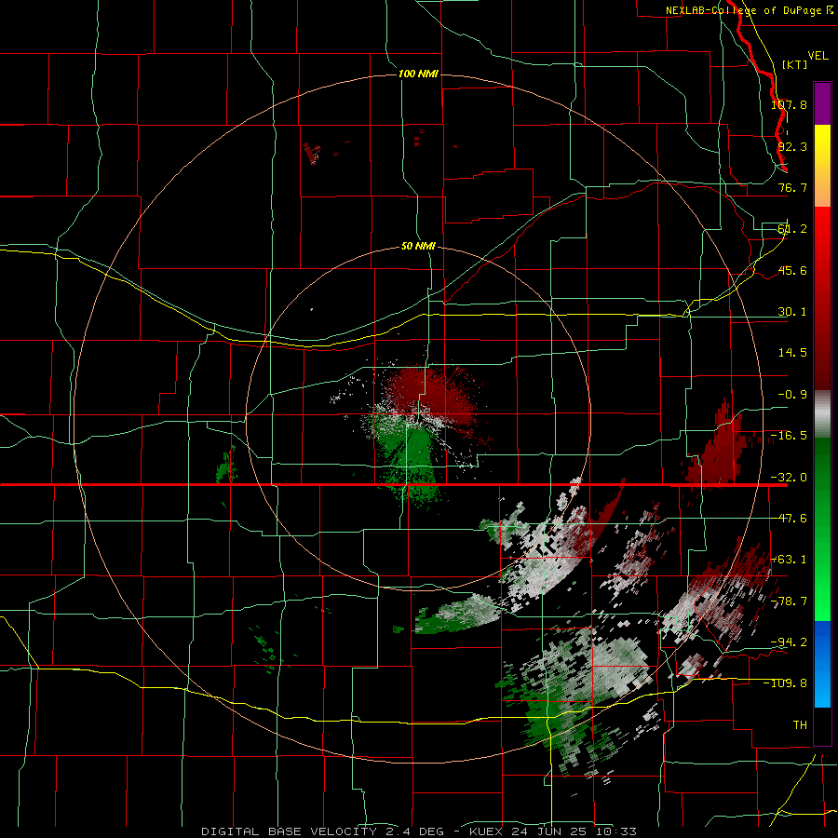The image size is (838, 838).
Task: Click the blue segment of velocity color bar
Action: click(x=822, y=664)
